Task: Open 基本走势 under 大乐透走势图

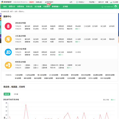Action: coord(27,39)
